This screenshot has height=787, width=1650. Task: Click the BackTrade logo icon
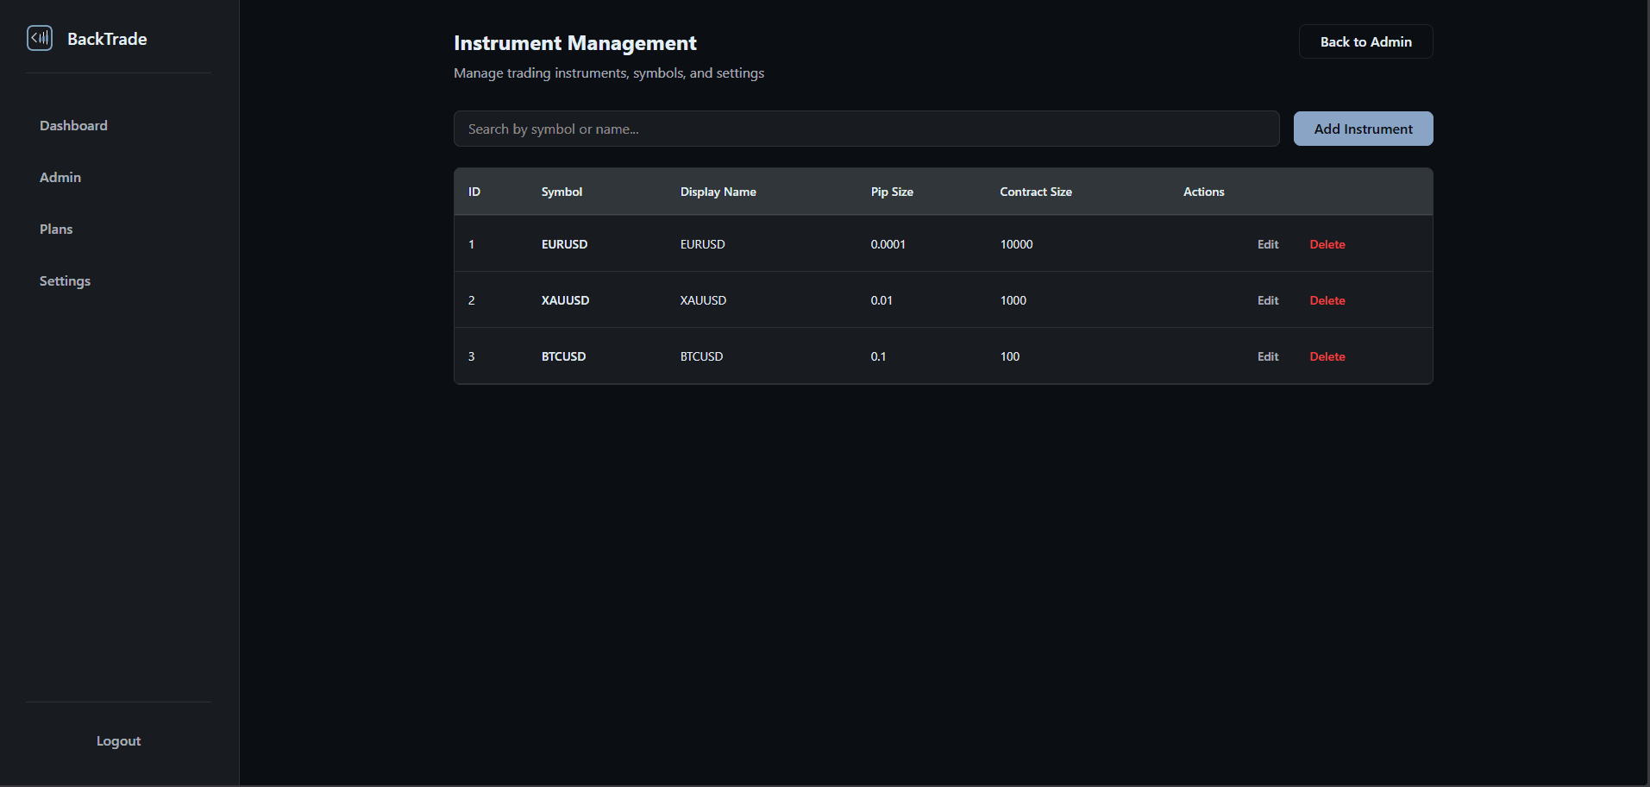(40, 38)
